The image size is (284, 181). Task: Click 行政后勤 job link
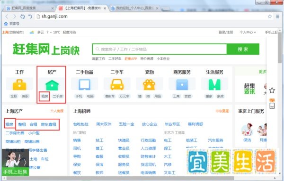[148, 140]
